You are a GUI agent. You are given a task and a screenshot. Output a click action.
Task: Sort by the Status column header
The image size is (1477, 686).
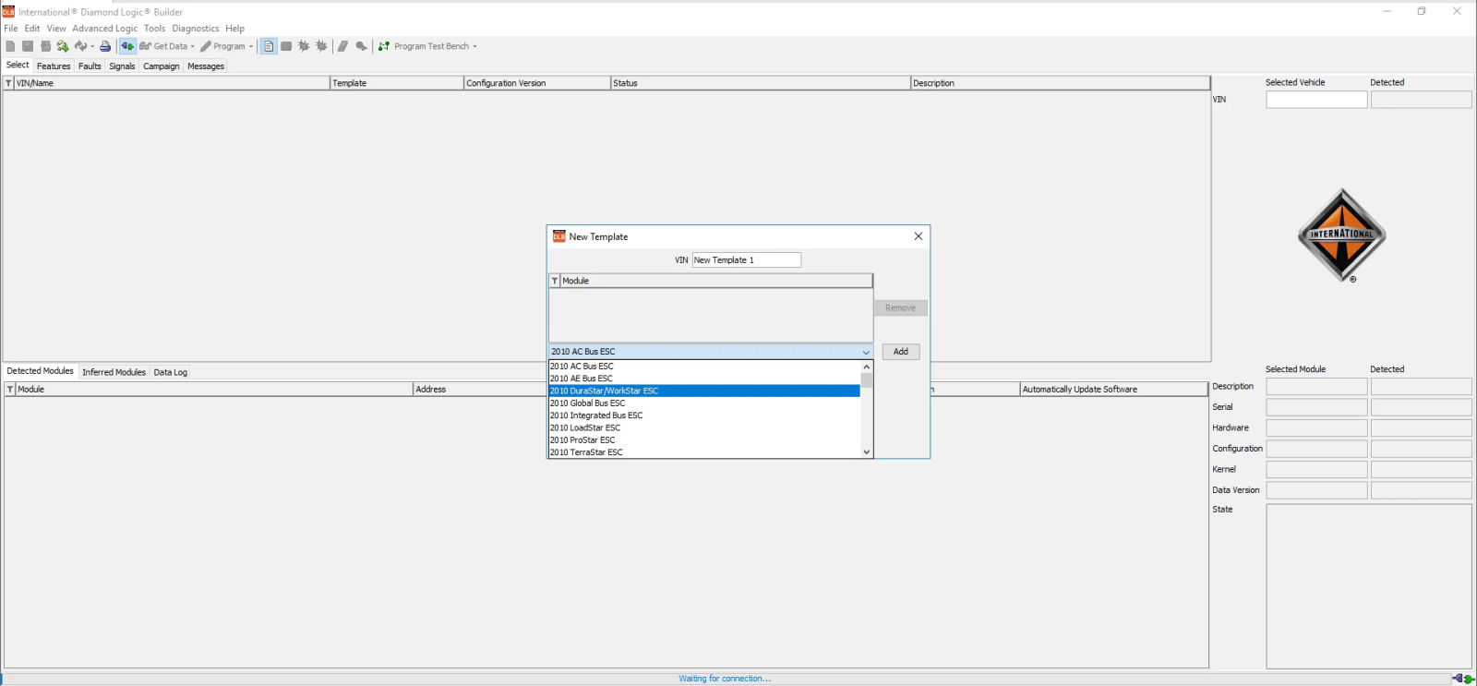click(760, 83)
